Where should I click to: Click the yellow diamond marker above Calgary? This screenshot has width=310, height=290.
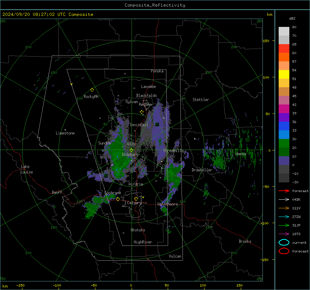coord(136,199)
